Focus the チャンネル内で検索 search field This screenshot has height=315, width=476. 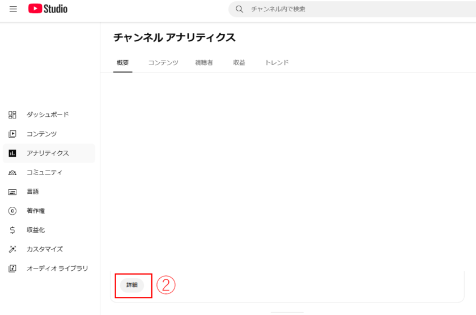pyautogui.click(x=351, y=9)
